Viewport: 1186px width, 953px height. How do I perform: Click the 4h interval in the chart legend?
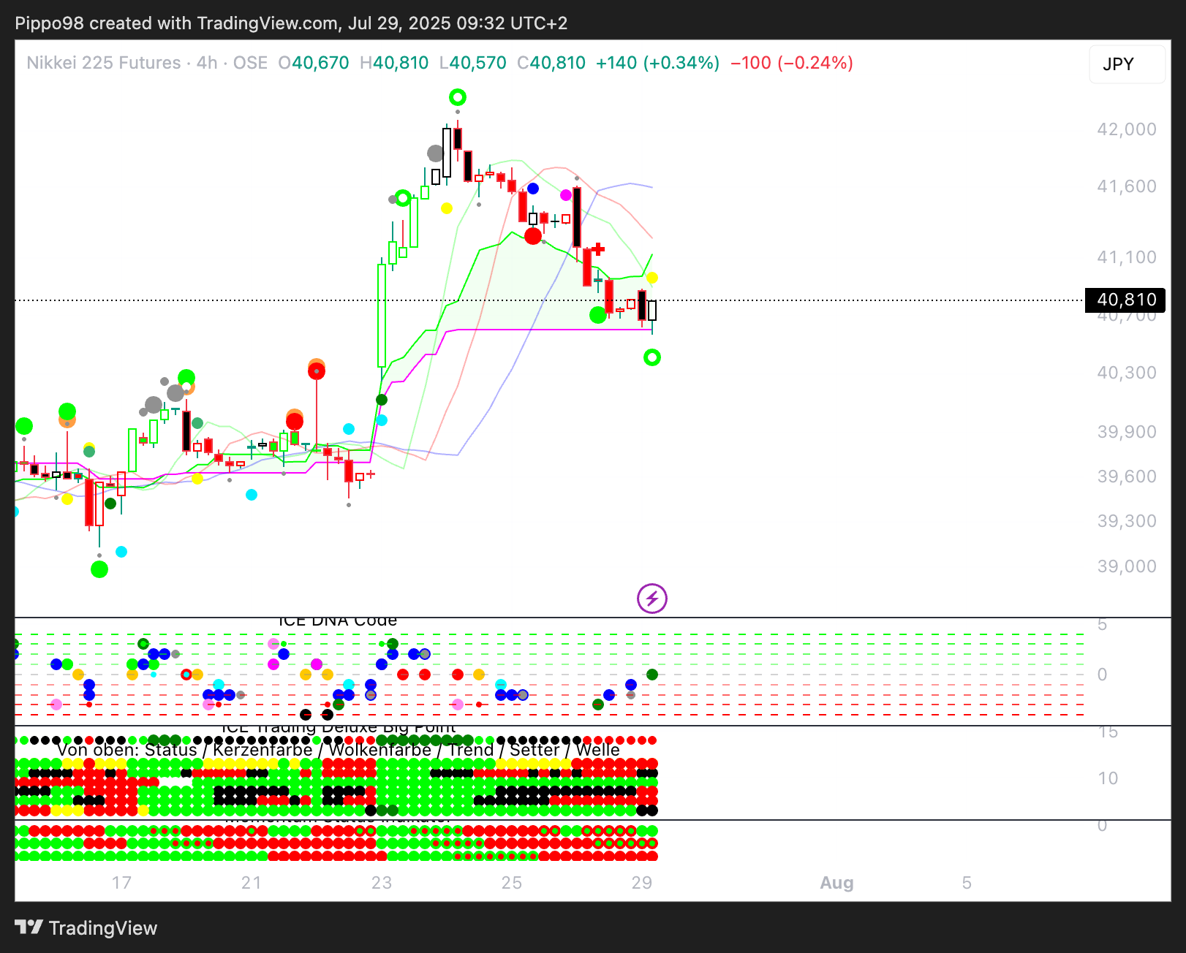pyautogui.click(x=207, y=63)
